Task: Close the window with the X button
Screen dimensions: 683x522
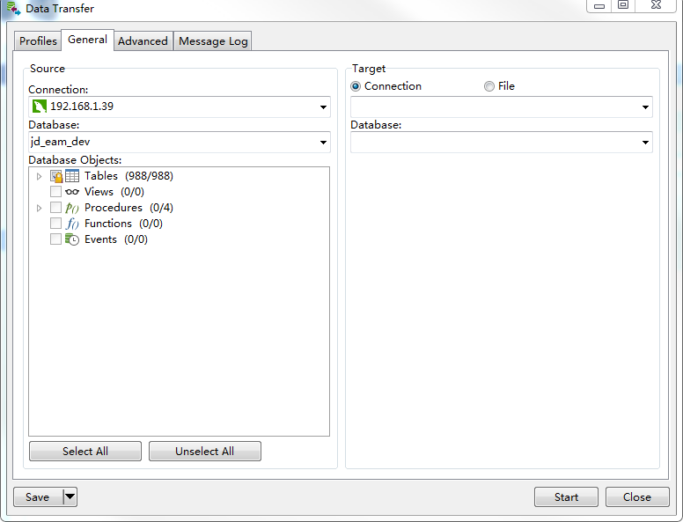Action: pyautogui.click(x=656, y=5)
